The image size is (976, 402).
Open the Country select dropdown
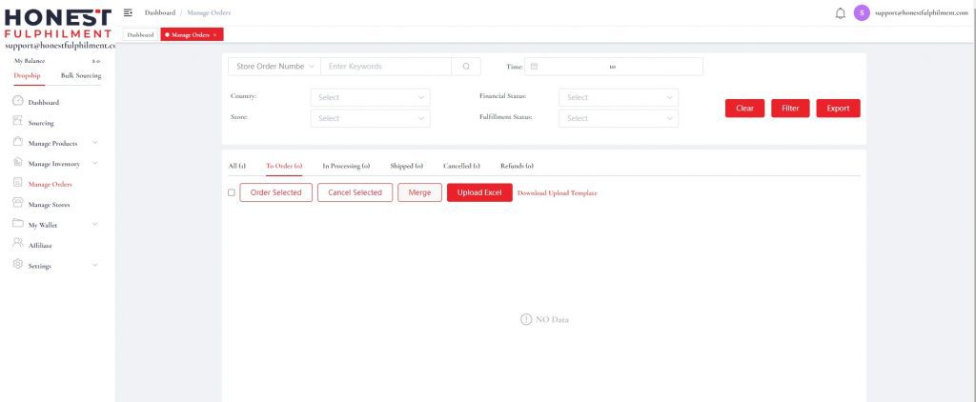370,97
